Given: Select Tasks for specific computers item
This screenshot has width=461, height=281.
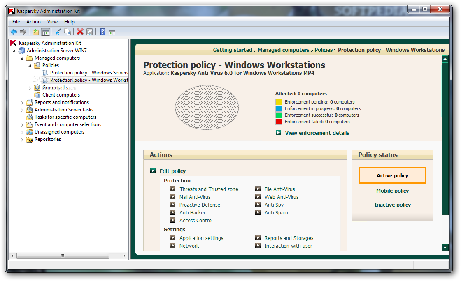Looking at the screenshot, I should tap(65, 117).
